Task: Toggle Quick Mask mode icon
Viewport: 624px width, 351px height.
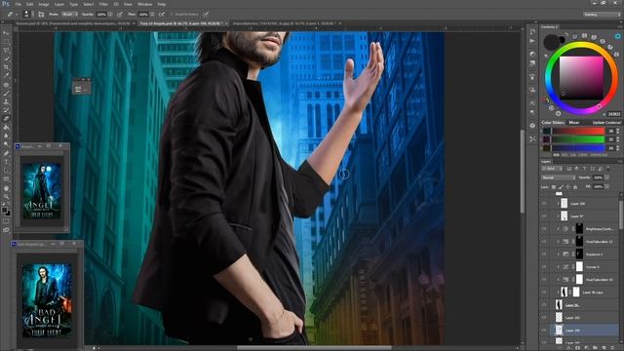Action: (6, 221)
